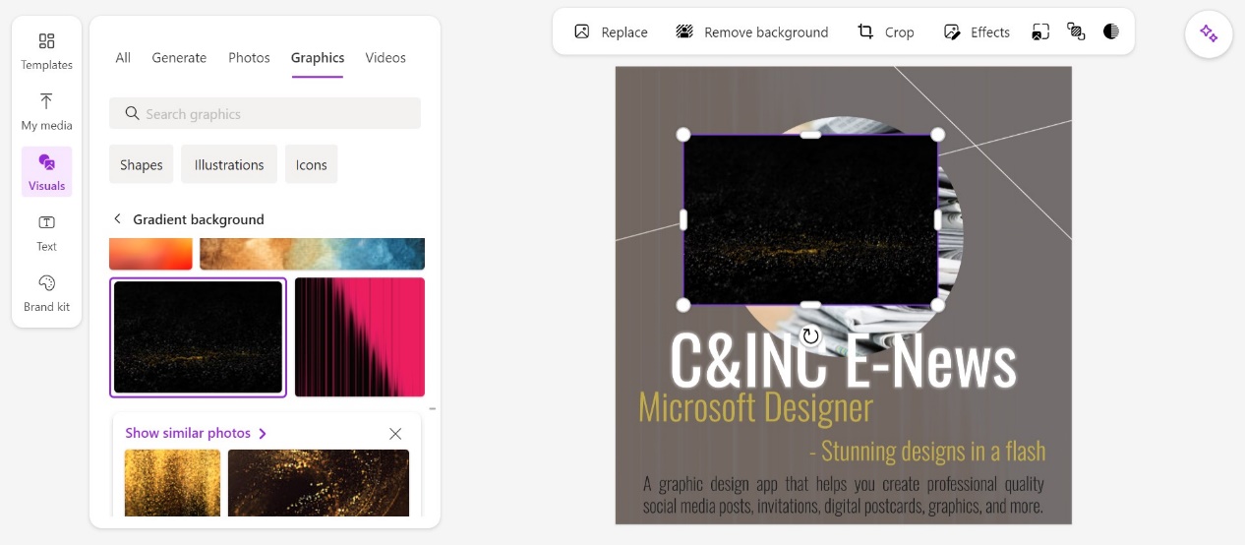1245x545 pixels.
Task: Click the top-left resize handle of image
Action: 683,135
